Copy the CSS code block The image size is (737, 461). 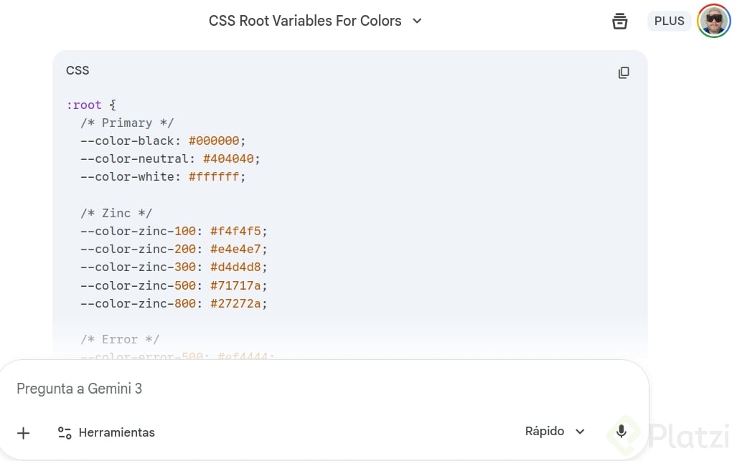click(624, 72)
